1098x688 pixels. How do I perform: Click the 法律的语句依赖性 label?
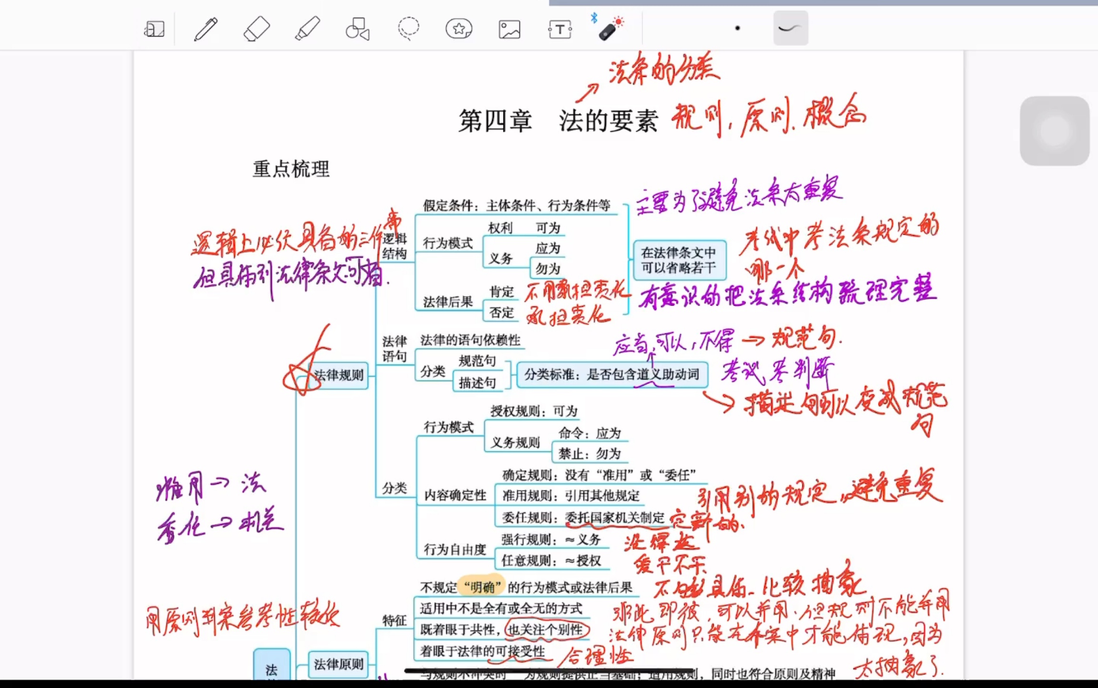tap(470, 340)
